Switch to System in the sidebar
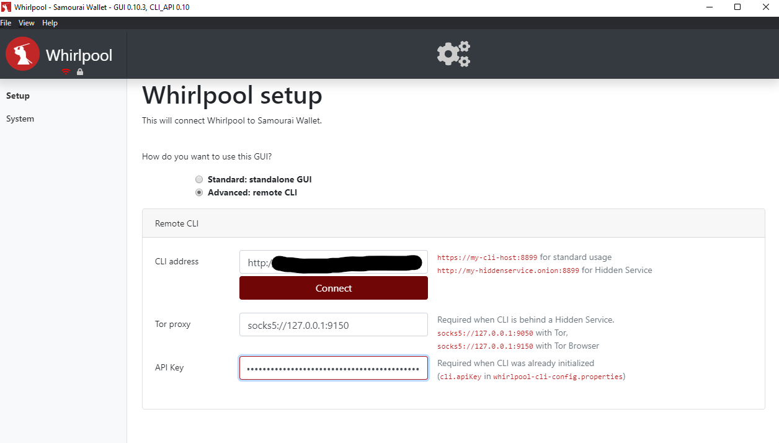Image resolution: width=779 pixels, height=443 pixels. 20,119
